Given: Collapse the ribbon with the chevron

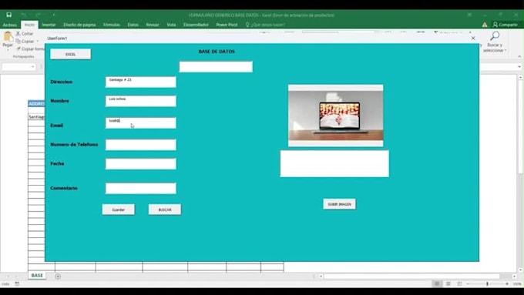Looking at the screenshot, I should pyautogui.click(x=519, y=56).
